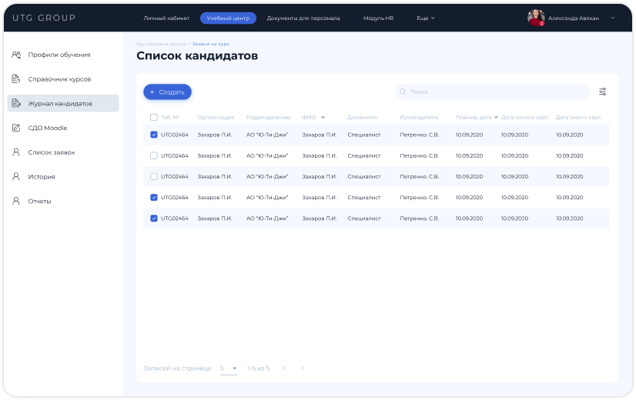This screenshot has width=636, height=400.
Task: Open the user account dropdown chevron
Action: click(613, 18)
